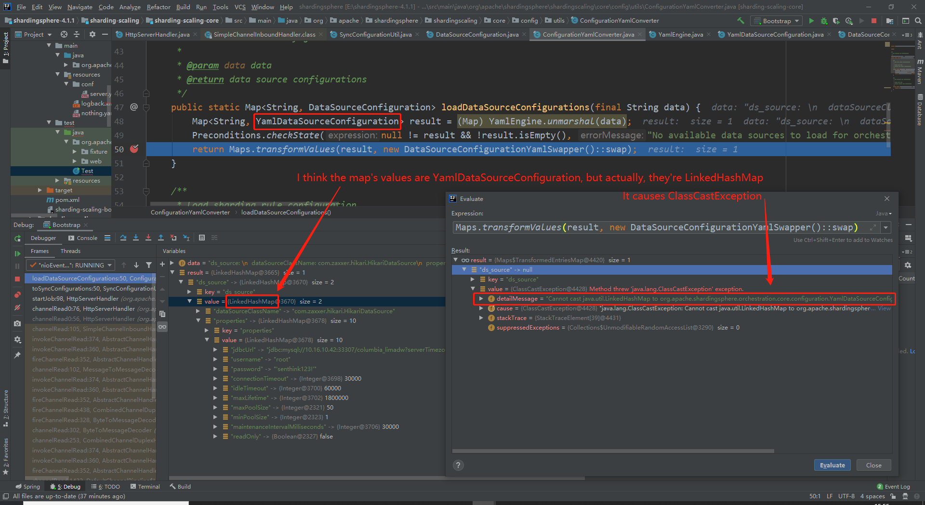
Task: Open Evaluate Expression calculator icon
Action: tap(202, 238)
